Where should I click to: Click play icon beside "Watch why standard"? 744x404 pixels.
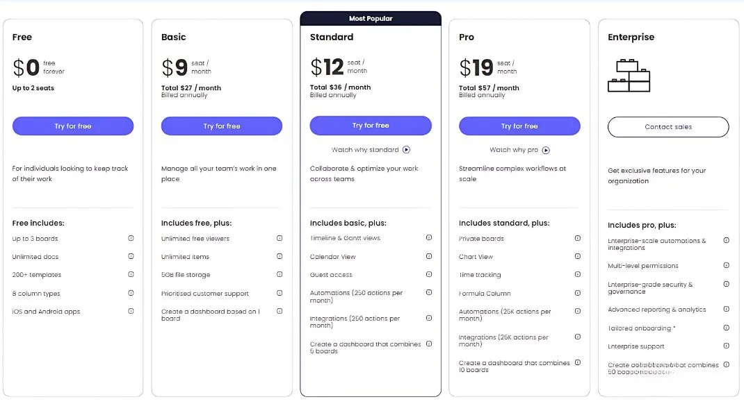(x=407, y=149)
